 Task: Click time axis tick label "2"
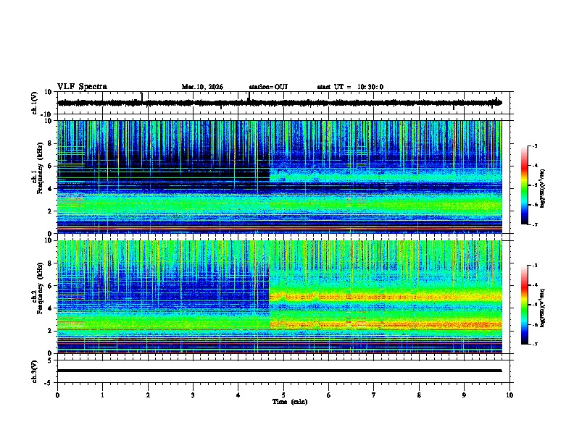coord(148,395)
